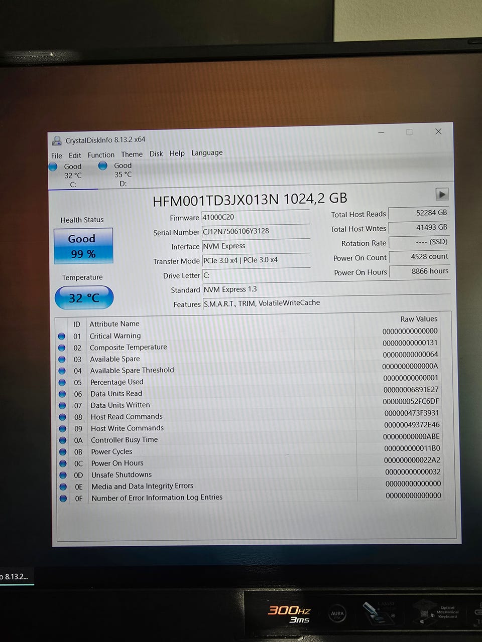Image resolution: width=482 pixels, height=642 pixels.
Task: Click the Controller Busy Time status orb
Action: 63,440
